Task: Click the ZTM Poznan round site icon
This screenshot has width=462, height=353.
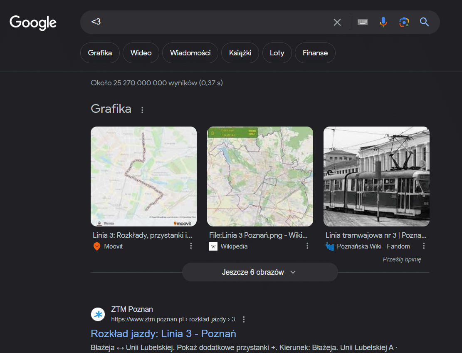Action: [98, 314]
